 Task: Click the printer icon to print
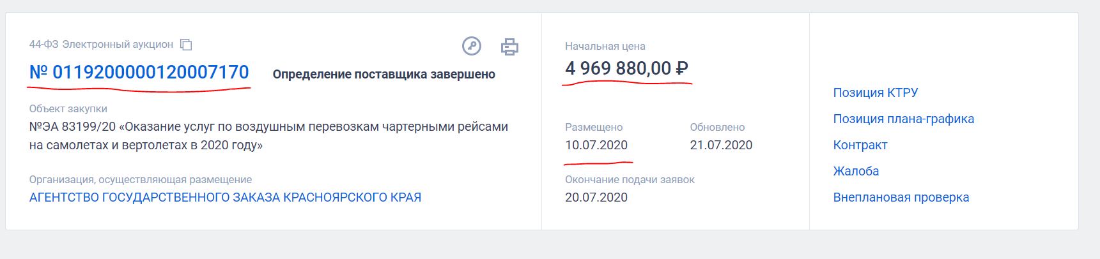tap(509, 47)
